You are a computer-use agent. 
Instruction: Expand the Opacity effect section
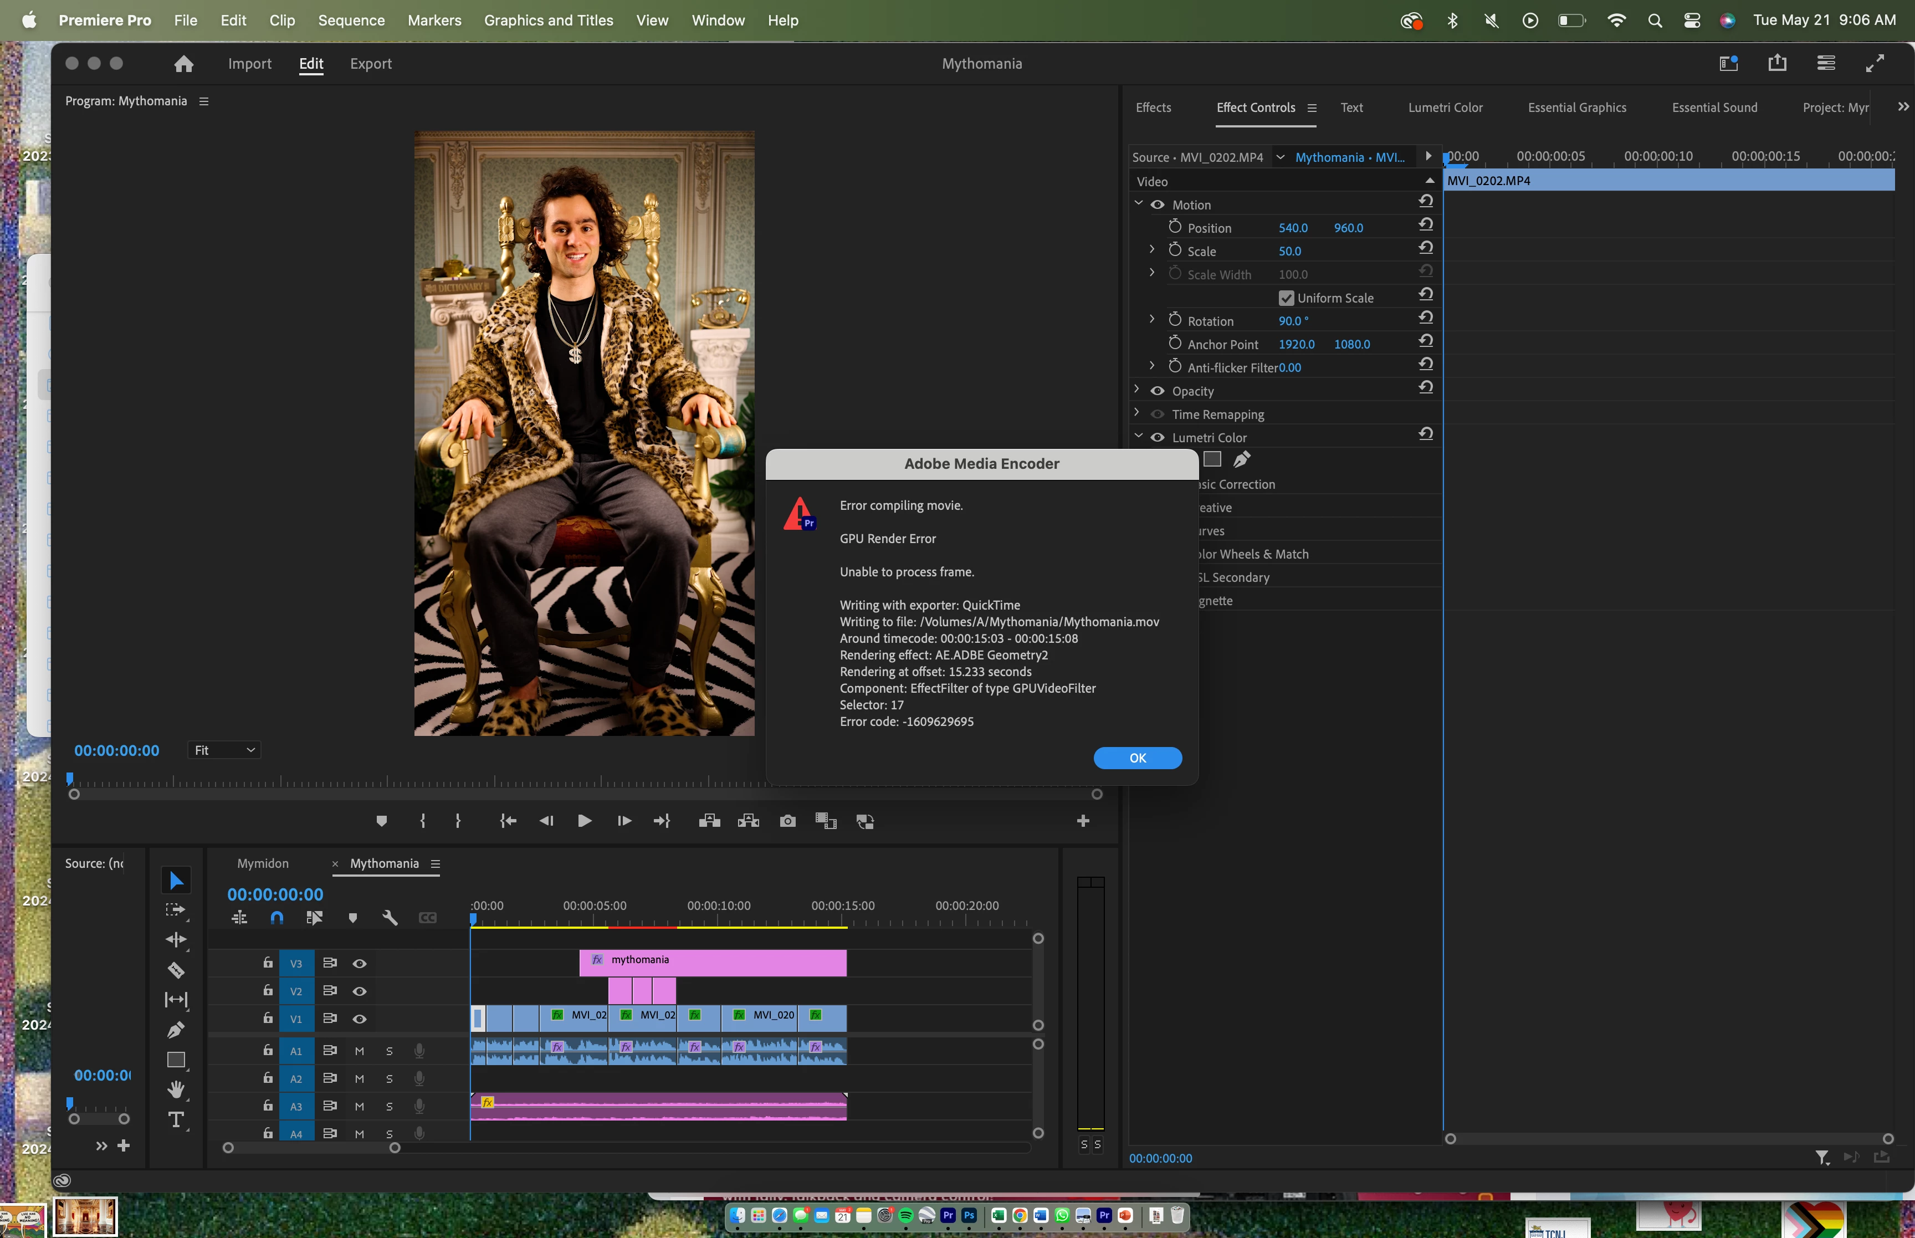click(1136, 390)
